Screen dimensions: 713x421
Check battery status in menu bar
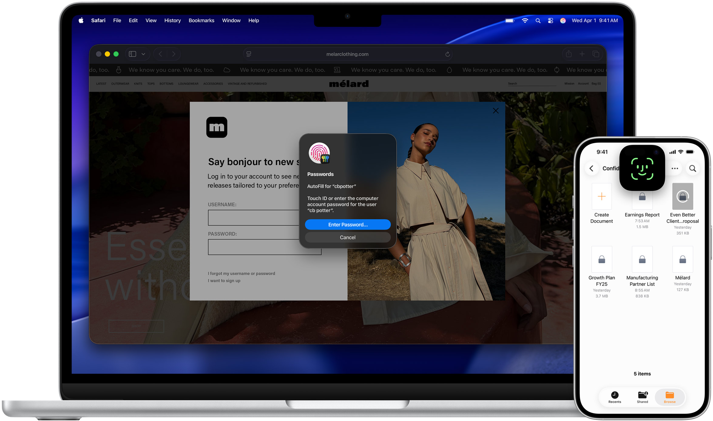tap(510, 20)
